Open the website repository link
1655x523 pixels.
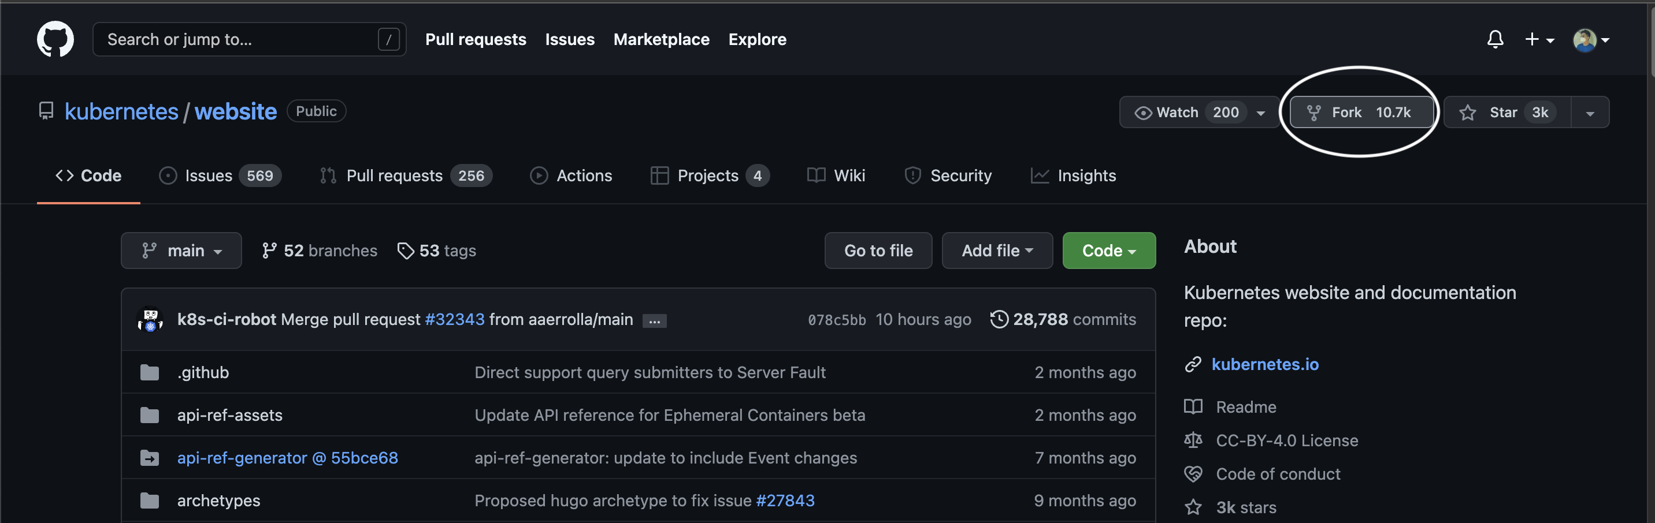coord(236,111)
